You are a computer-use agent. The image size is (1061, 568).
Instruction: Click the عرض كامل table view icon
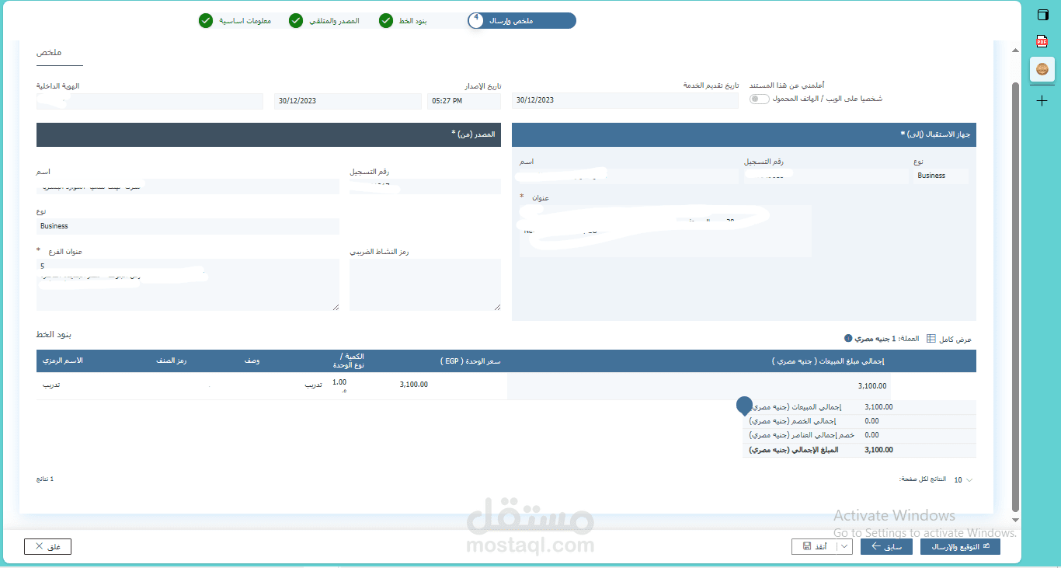tap(931, 339)
